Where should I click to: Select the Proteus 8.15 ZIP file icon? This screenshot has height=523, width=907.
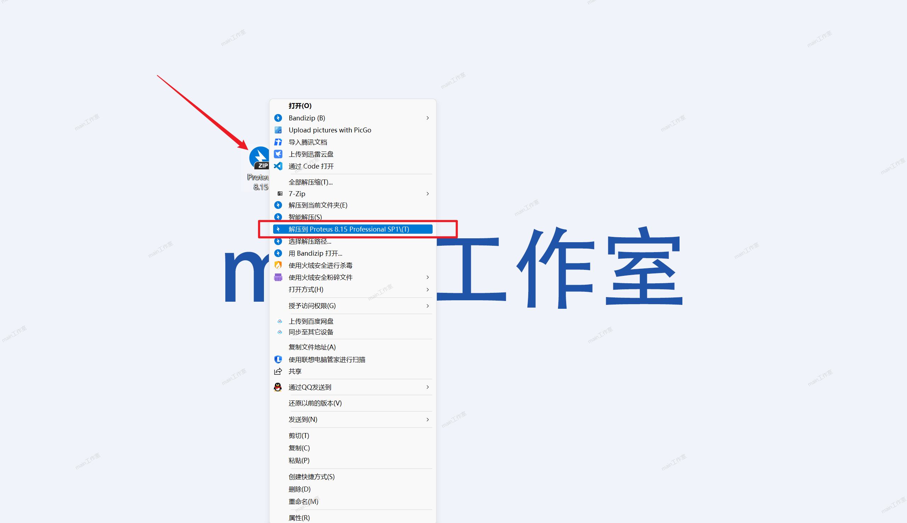click(259, 158)
